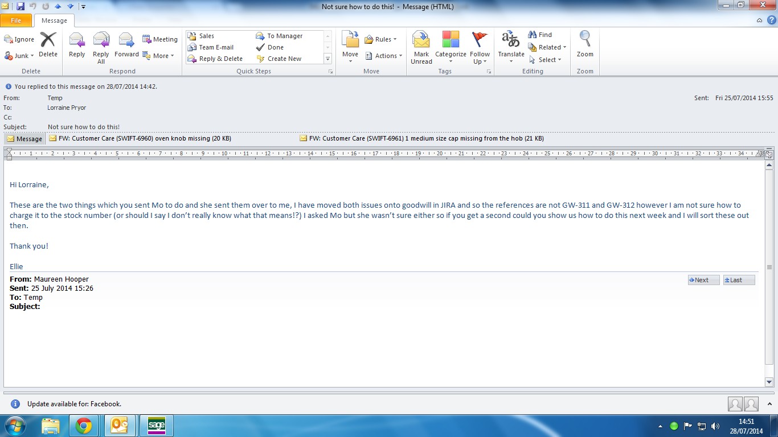
Task: Show the Message body tab
Action: tap(24, 138)
